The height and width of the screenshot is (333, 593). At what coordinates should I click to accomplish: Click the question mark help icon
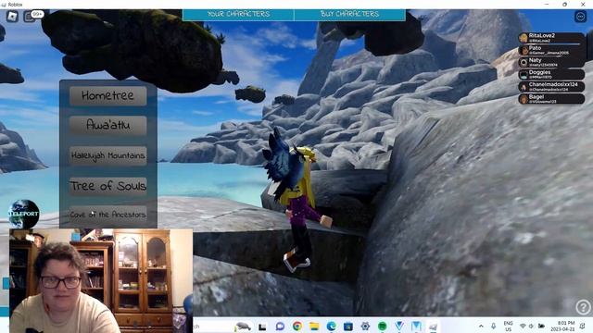[x=583, y=306]
